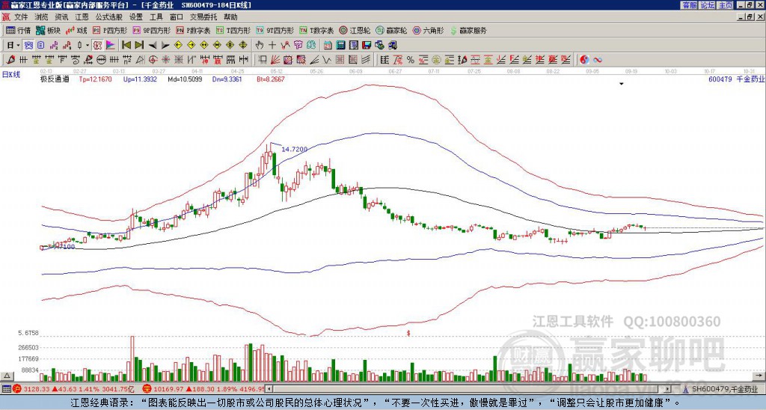Click the Tp=12.1670 value
The height and width of the screenshot is (410, 766).
pos(95,79)
